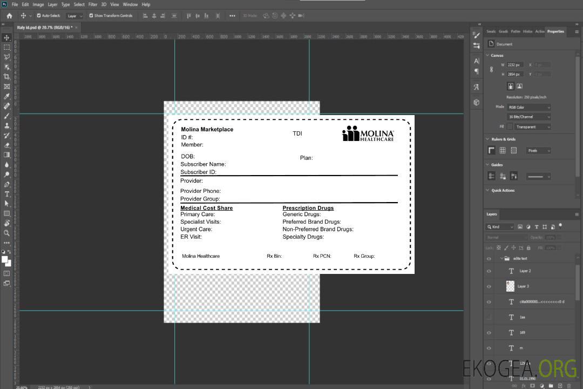Set canvas to landscape orientation
This screenshot has width=583, height=389.
tap(519, 86)
